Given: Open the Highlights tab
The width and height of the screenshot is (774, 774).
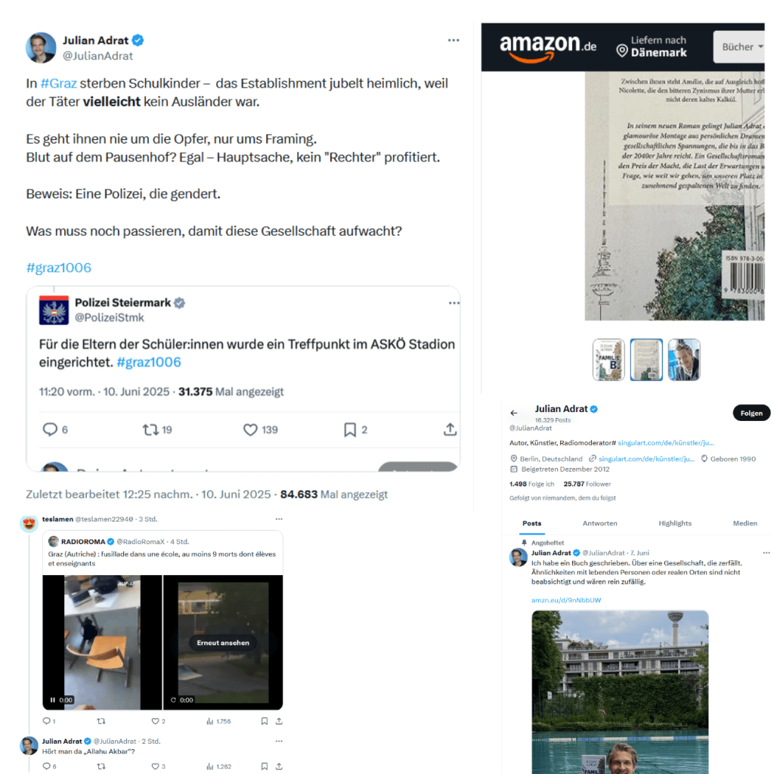Looking at the screenshot, I should click(x=675, y=523).
